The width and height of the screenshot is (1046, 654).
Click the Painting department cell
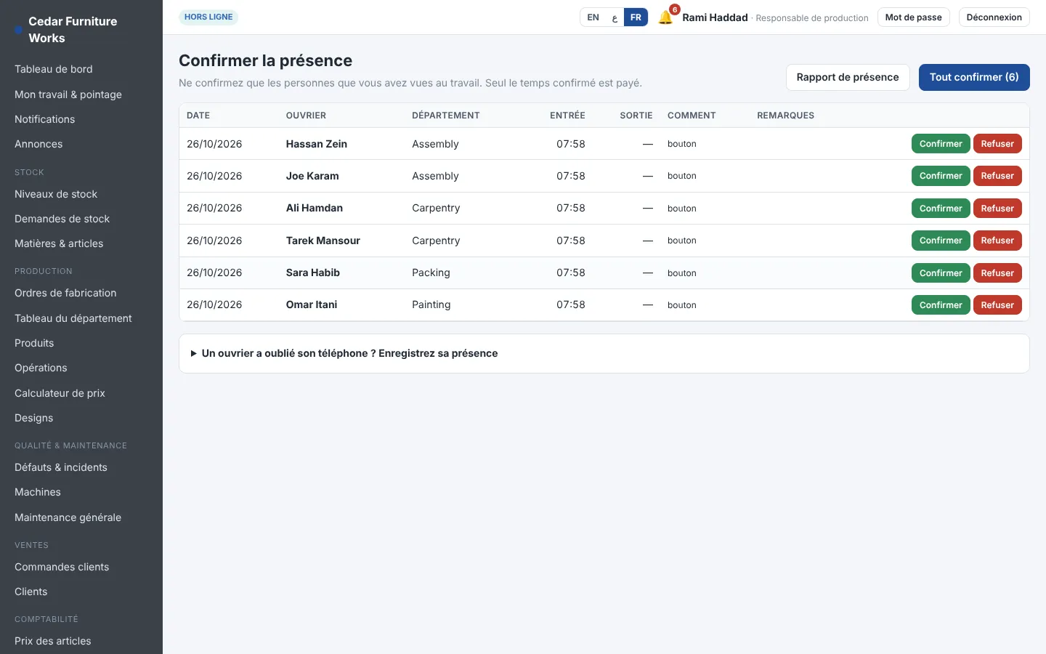(431, 304)
